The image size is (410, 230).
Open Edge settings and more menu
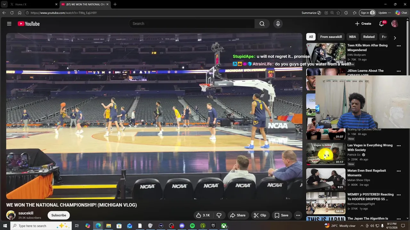pos(389,13)
